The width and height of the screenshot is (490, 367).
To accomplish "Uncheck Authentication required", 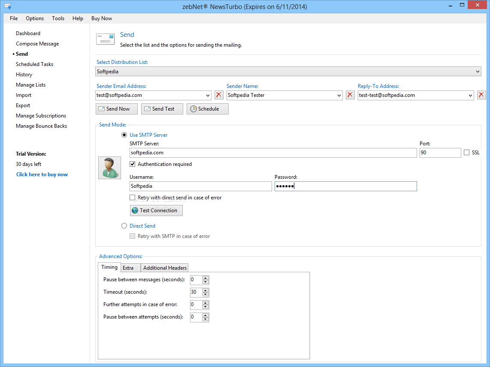I will click(x=133, y=164).
